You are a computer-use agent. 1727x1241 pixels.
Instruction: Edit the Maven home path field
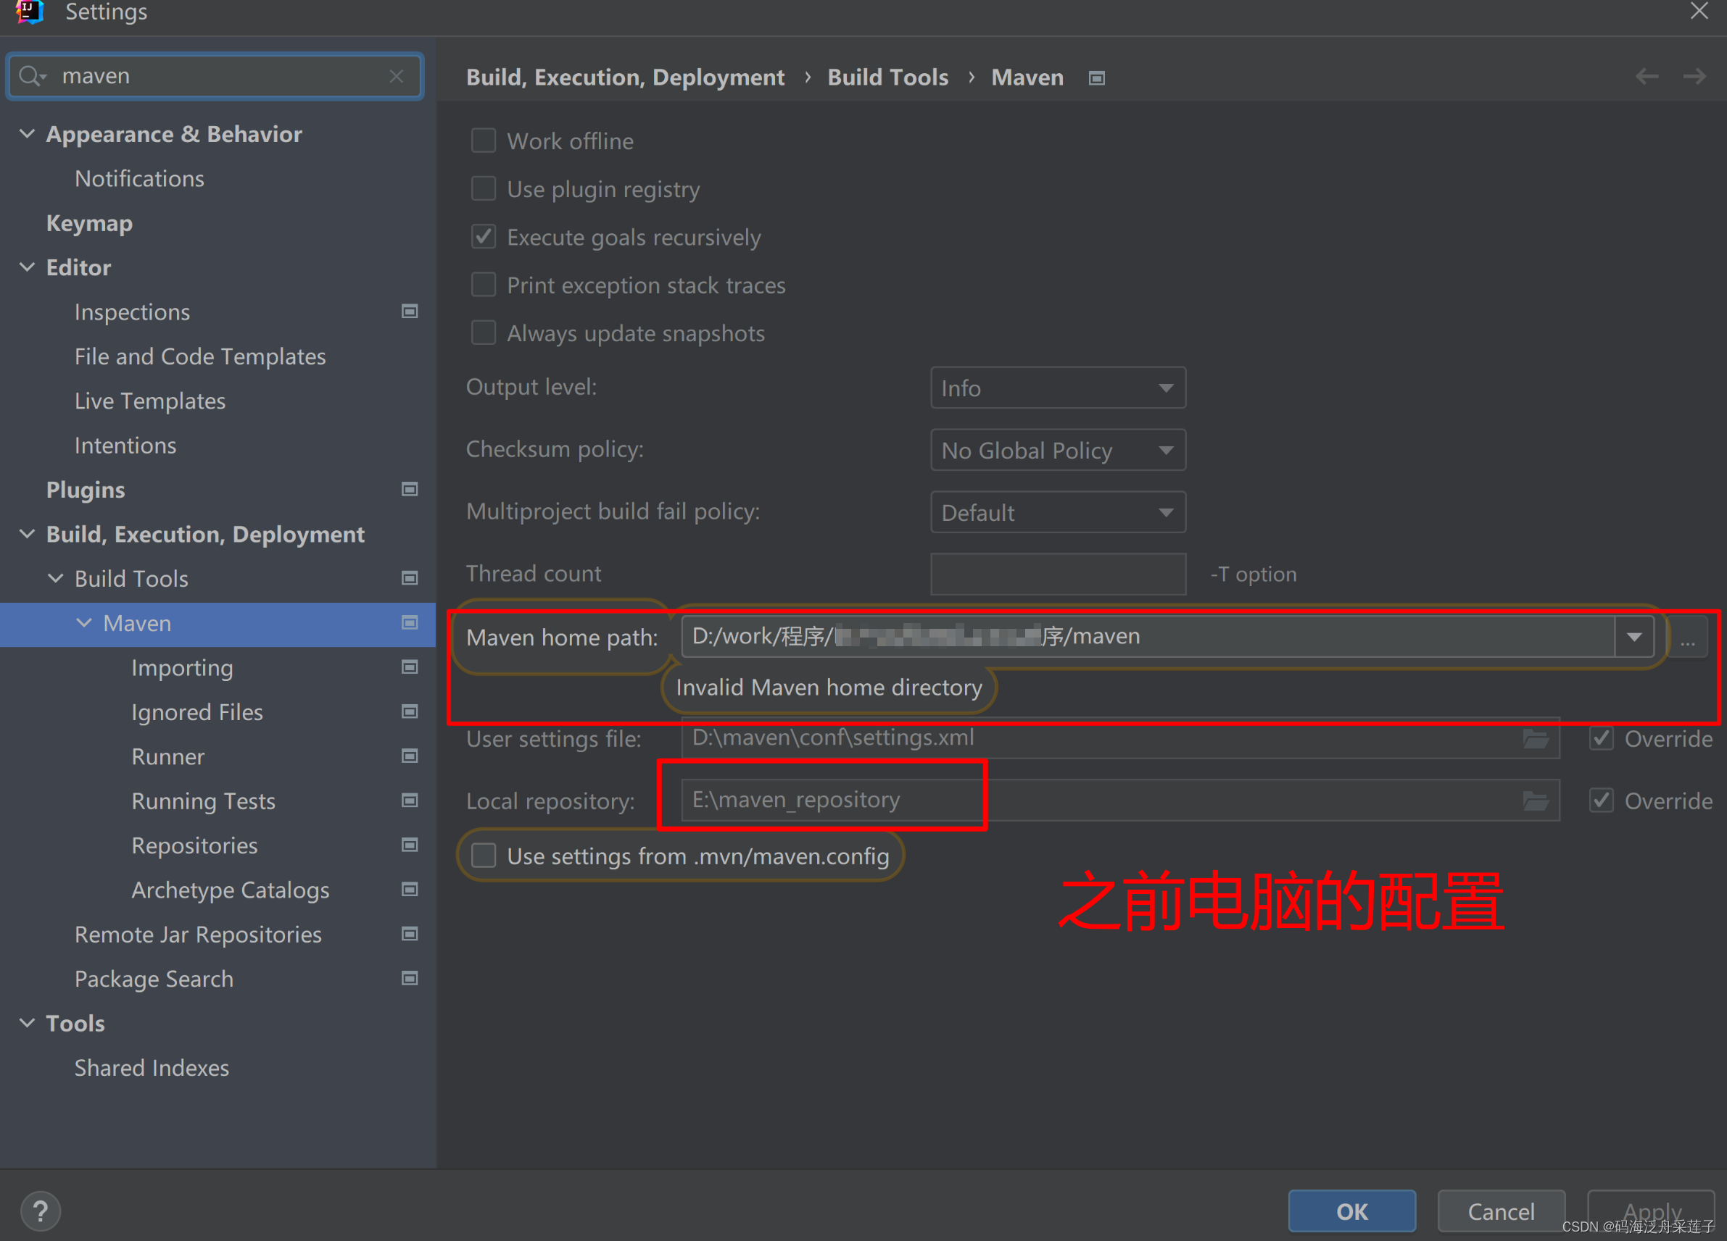pos(1148,637)
